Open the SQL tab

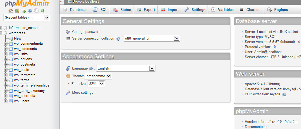[100, 10]
